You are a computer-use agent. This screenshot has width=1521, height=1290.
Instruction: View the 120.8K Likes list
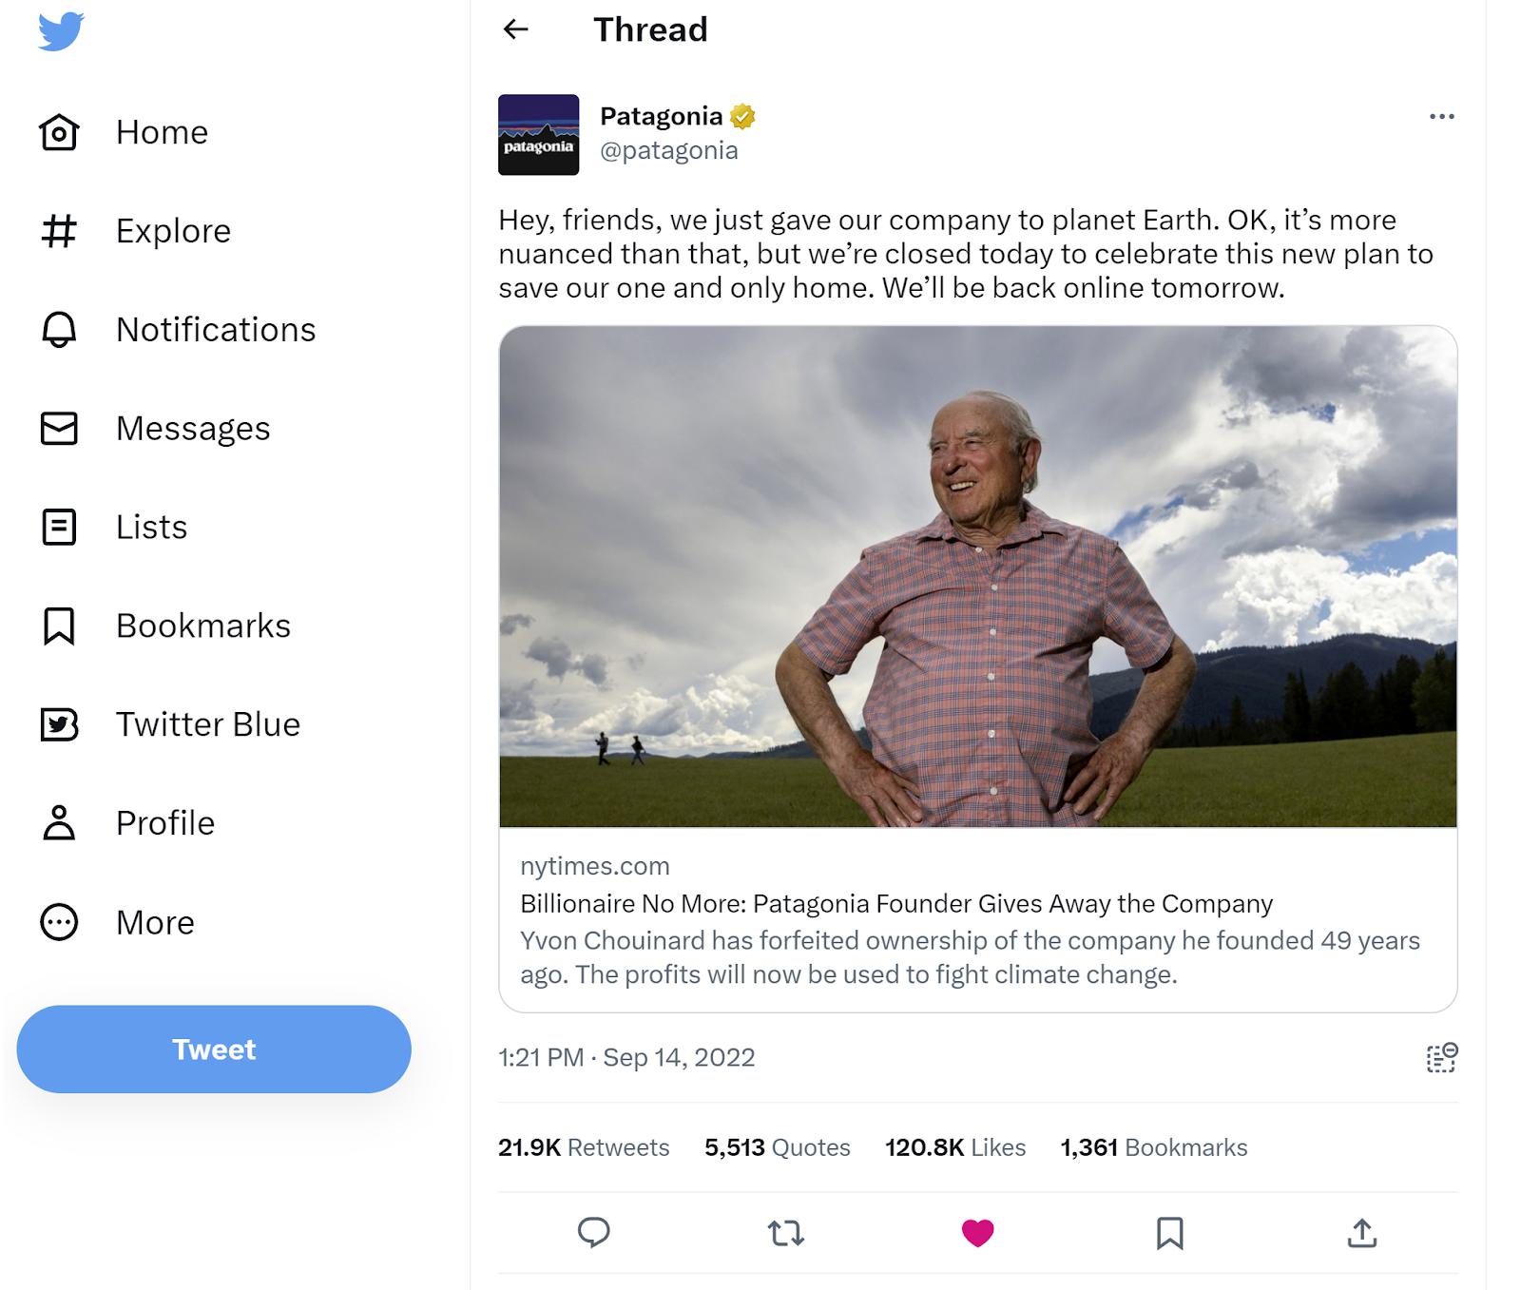pyautogui.click(x=955, y=1147)
